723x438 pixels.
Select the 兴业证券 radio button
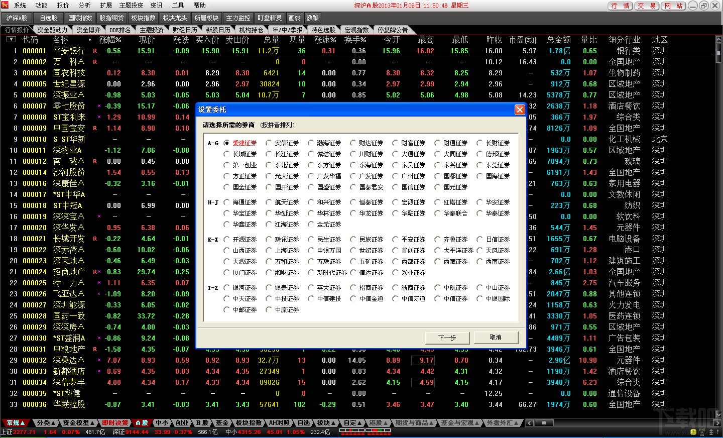click(395, 273)
